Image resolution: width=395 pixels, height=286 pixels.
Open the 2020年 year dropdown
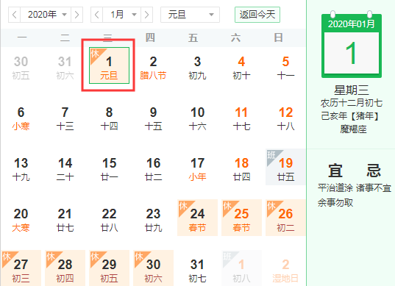[x=46, y=15]
